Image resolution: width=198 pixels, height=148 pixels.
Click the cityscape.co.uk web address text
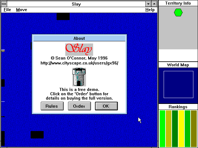click(79, 63)
